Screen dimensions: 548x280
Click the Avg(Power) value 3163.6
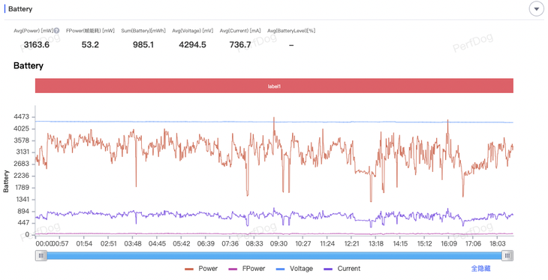click(36, 45)
